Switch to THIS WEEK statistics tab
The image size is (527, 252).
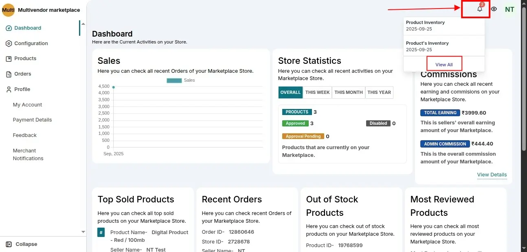pyautogui.click(x=317, y=92)
